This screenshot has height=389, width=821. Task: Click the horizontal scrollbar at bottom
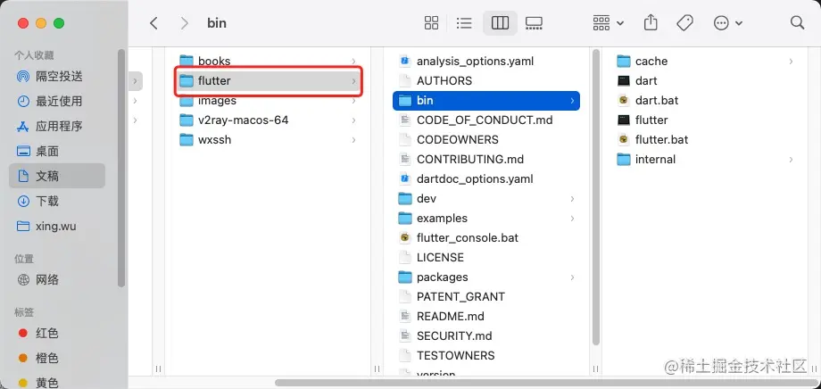click(x=545, y=383)
